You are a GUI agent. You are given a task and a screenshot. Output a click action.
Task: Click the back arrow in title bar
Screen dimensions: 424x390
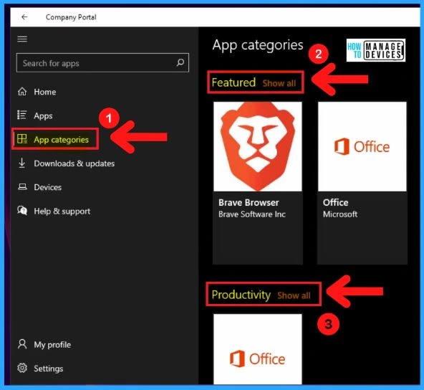point(24,17)
